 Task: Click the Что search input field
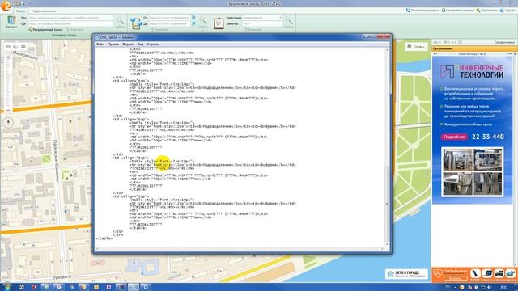tap(70, 18)
